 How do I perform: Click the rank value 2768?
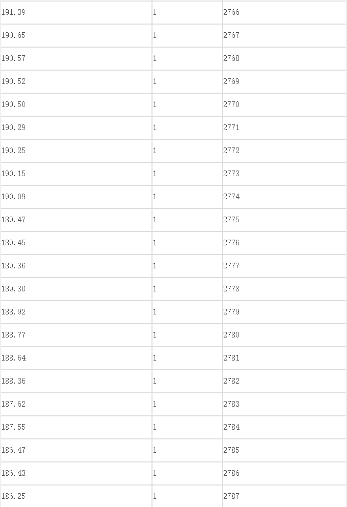(x=231, y=58)
